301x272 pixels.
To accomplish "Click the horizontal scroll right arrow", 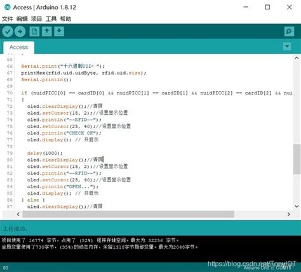I will [x=289, y=214].
